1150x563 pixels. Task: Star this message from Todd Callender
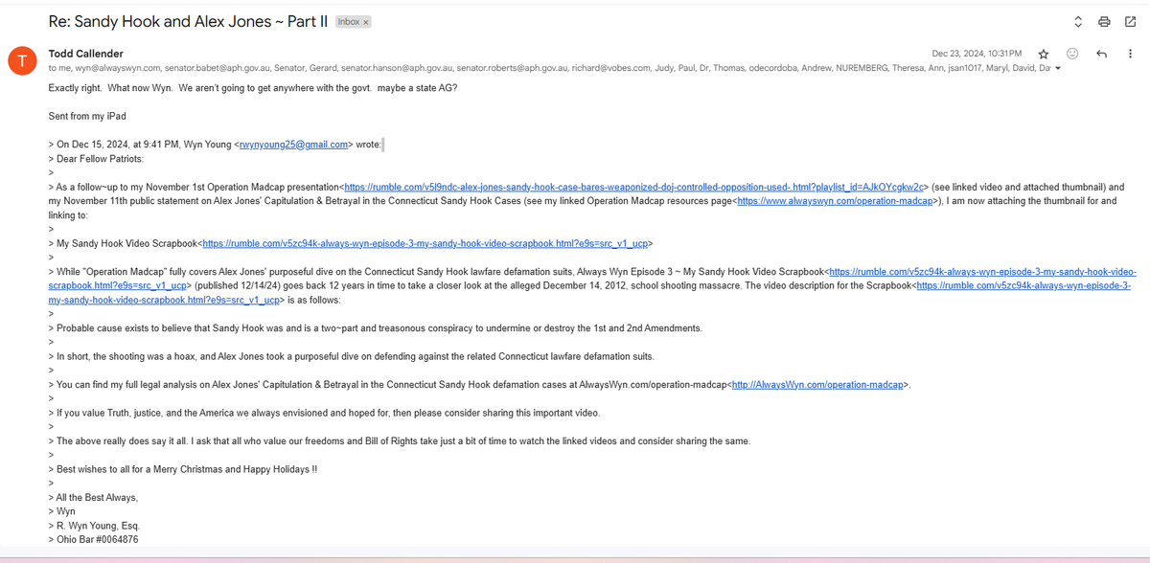point(1043,54)
